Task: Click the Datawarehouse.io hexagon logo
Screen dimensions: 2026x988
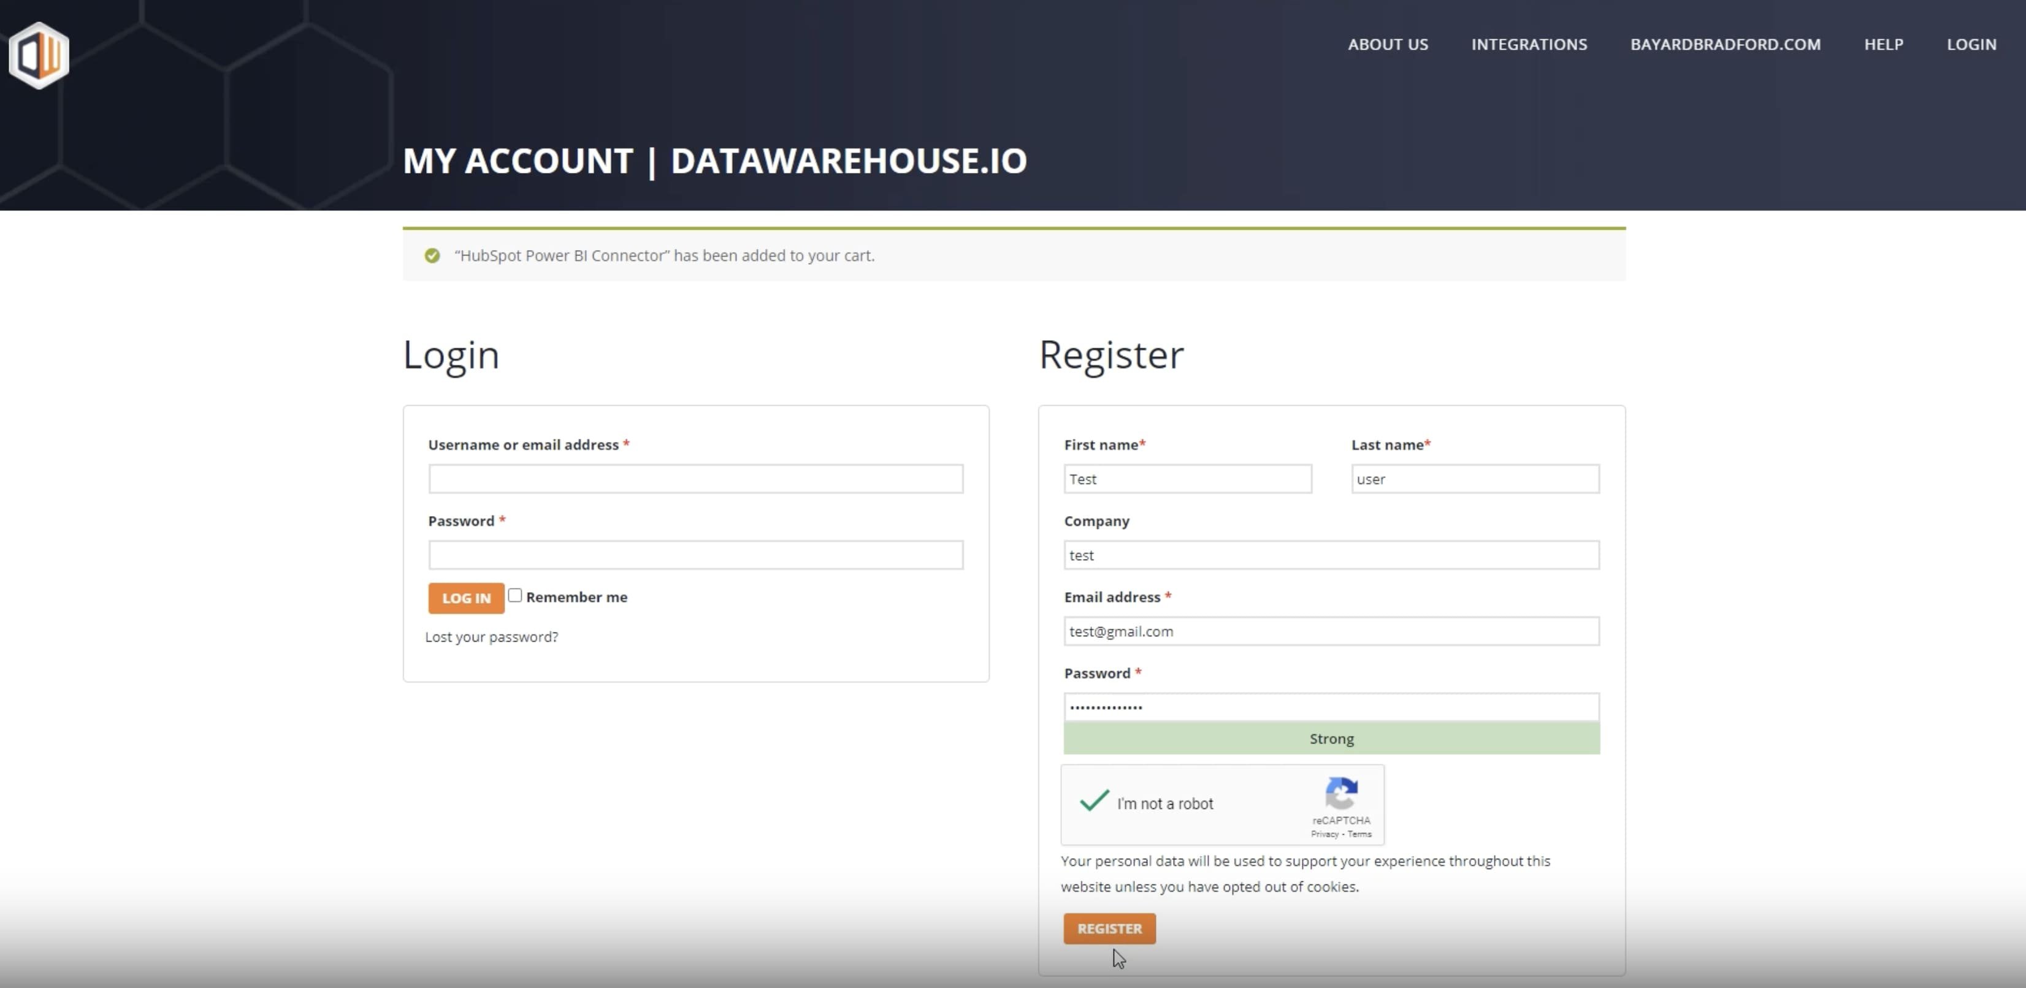Action: point(39,55)
